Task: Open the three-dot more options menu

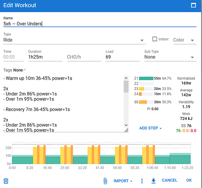Action: pyautogui.click(x=142, y=181)
